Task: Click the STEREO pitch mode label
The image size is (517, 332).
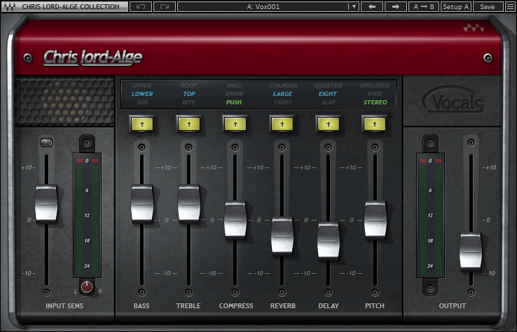Action: point(375,102)
